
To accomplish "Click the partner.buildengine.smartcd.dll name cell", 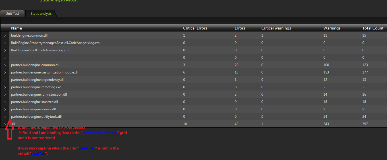I will [x=34, y=102].
